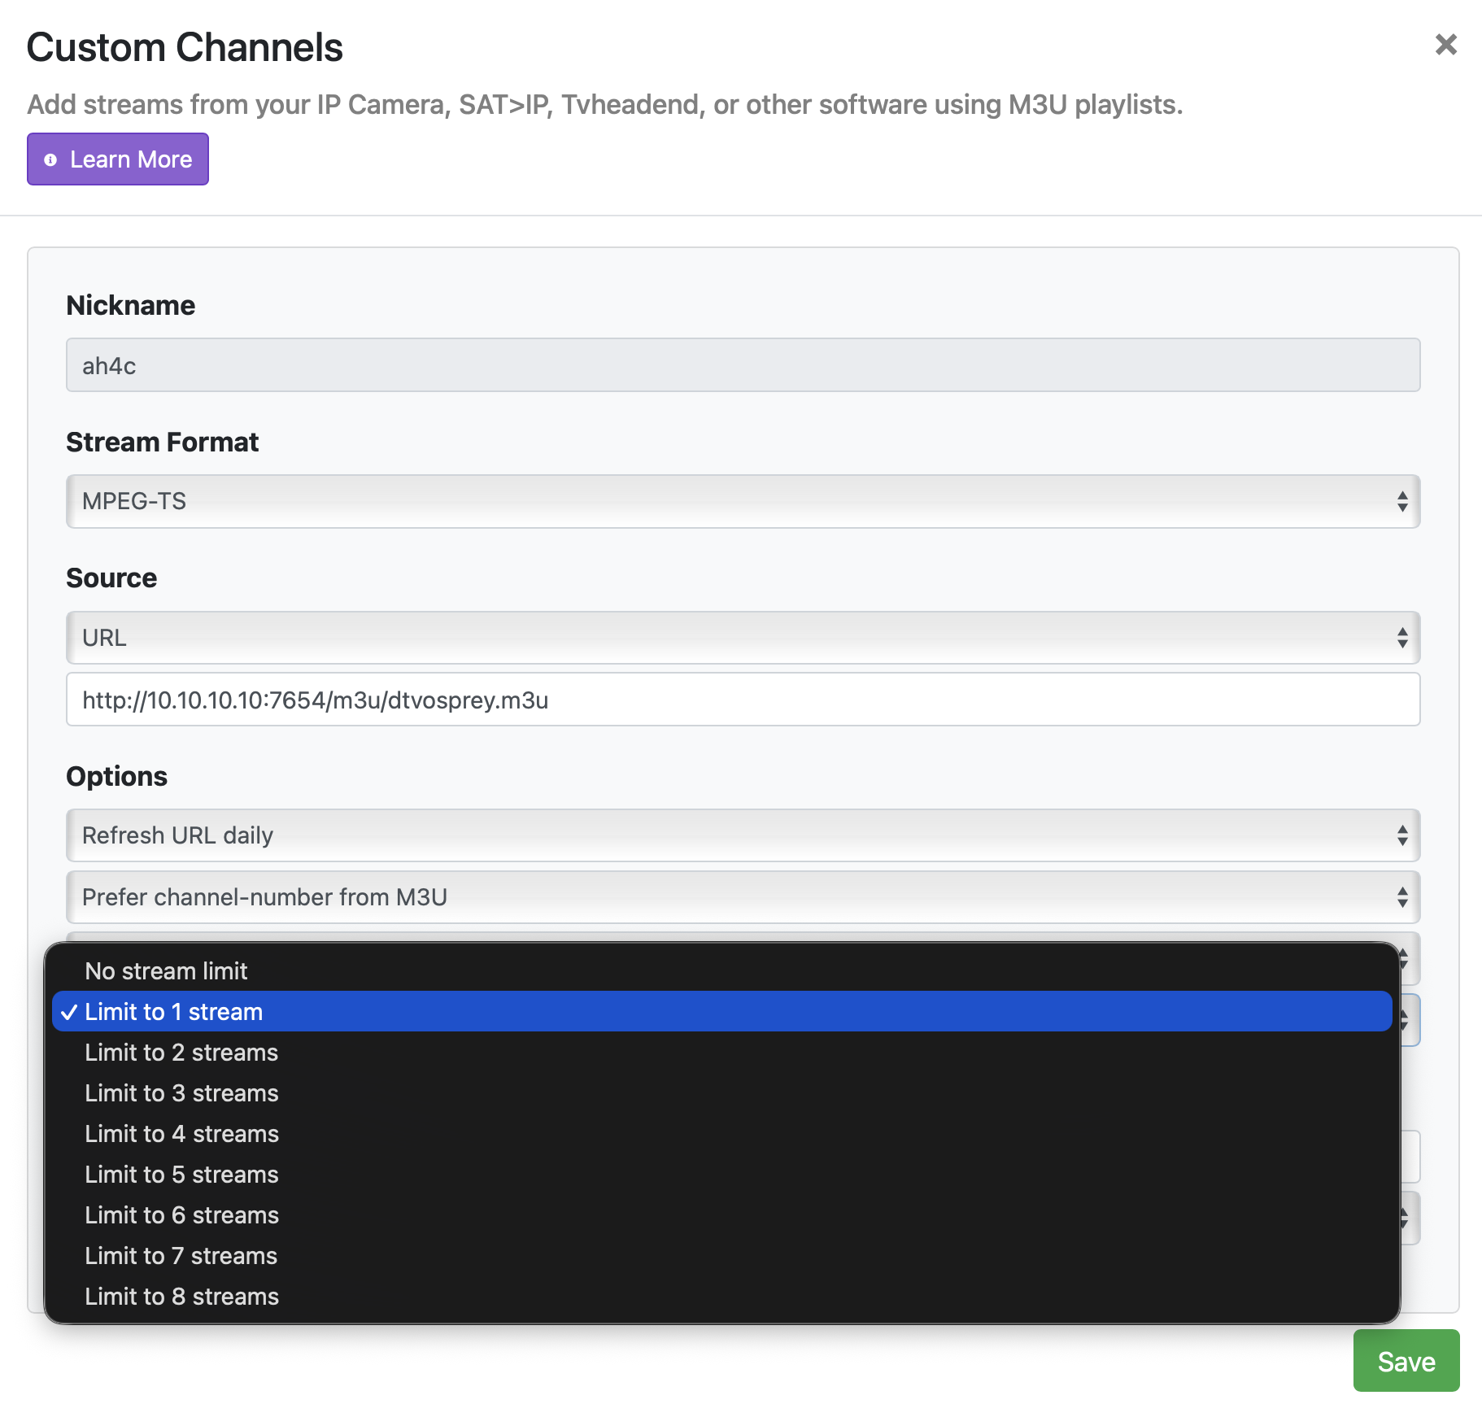Select No stream limit option
1482x1417 pixels.
(167, 971)
